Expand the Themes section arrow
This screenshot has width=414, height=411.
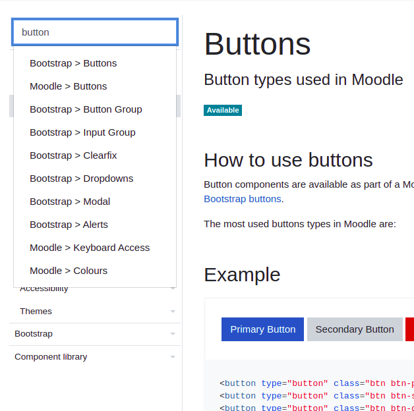point(173,312)
